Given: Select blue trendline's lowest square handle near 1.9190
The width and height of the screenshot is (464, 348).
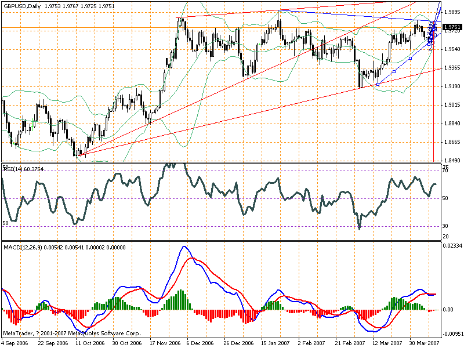Looking at the screenshot, I should [378, 84].
